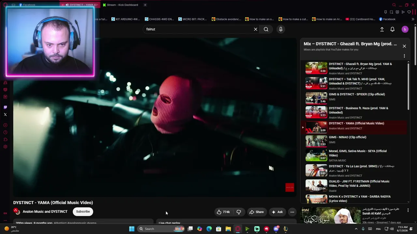The height and width of the screenshot is (234, 417).
Task: Open the CHASSIS 4WD bookmark
Action: tap(159, 19)
